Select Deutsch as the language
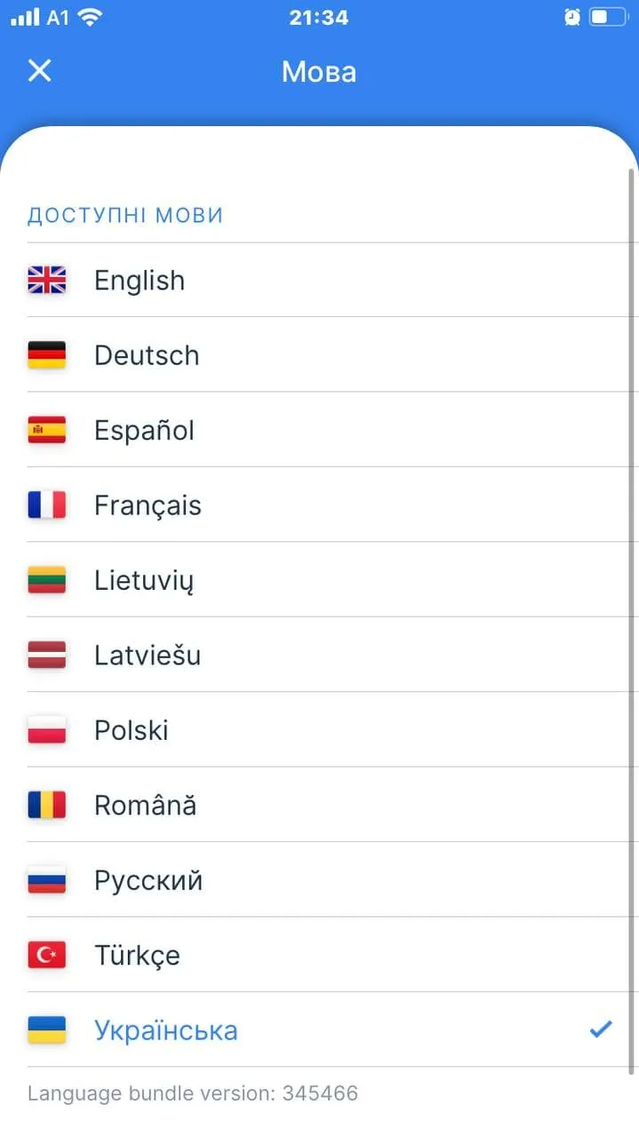The width and height of the screenshot is (639, 1137). point(147,355)
